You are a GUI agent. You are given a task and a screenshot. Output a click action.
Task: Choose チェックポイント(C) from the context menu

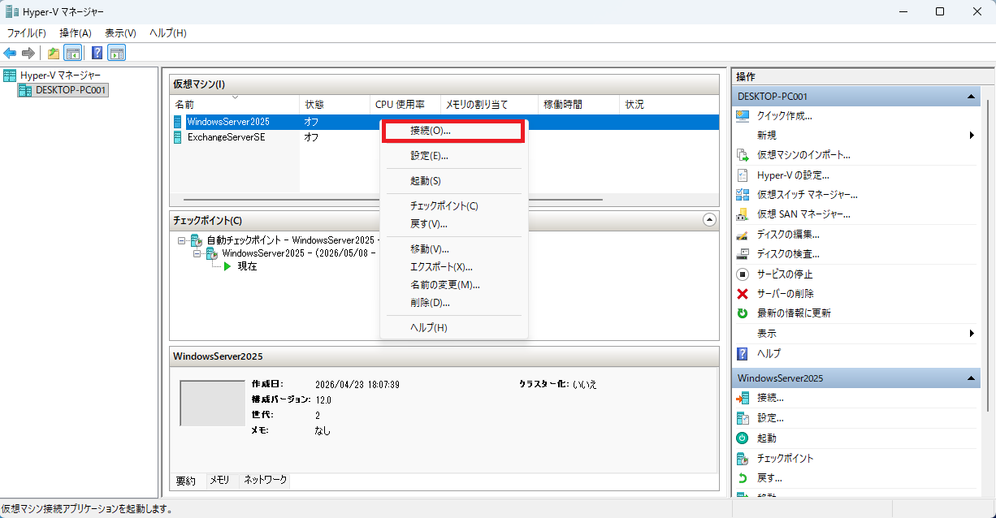[x=454, y=206]
